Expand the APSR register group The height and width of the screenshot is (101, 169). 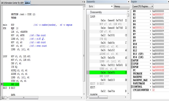pyautogui.click(x=132, y=60)
